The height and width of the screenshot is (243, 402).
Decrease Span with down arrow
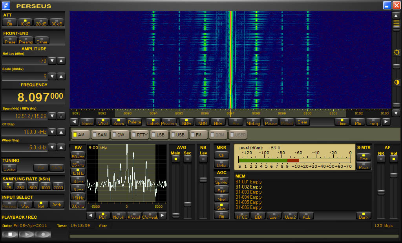click(x=52, y=116)
